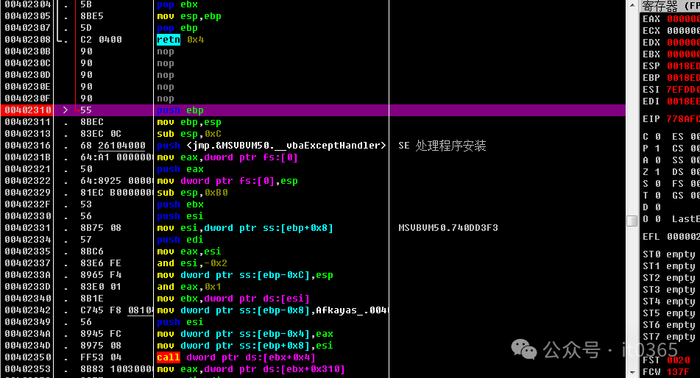This screenshot has width=700, height=378.
Task: Select the EFL flags register row
Action: coord(670,237)
